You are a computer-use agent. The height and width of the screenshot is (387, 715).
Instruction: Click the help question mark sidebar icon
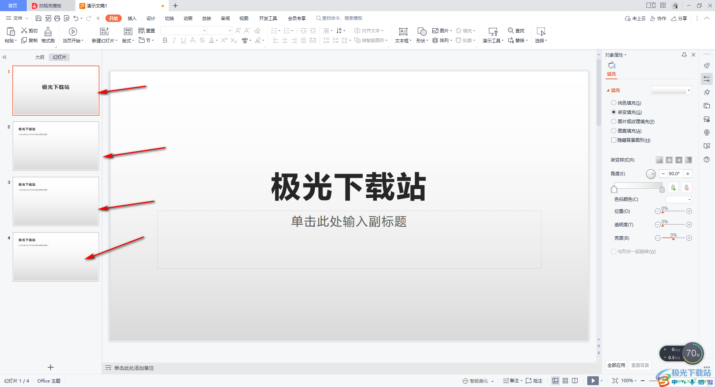click(x=707, y=160)
